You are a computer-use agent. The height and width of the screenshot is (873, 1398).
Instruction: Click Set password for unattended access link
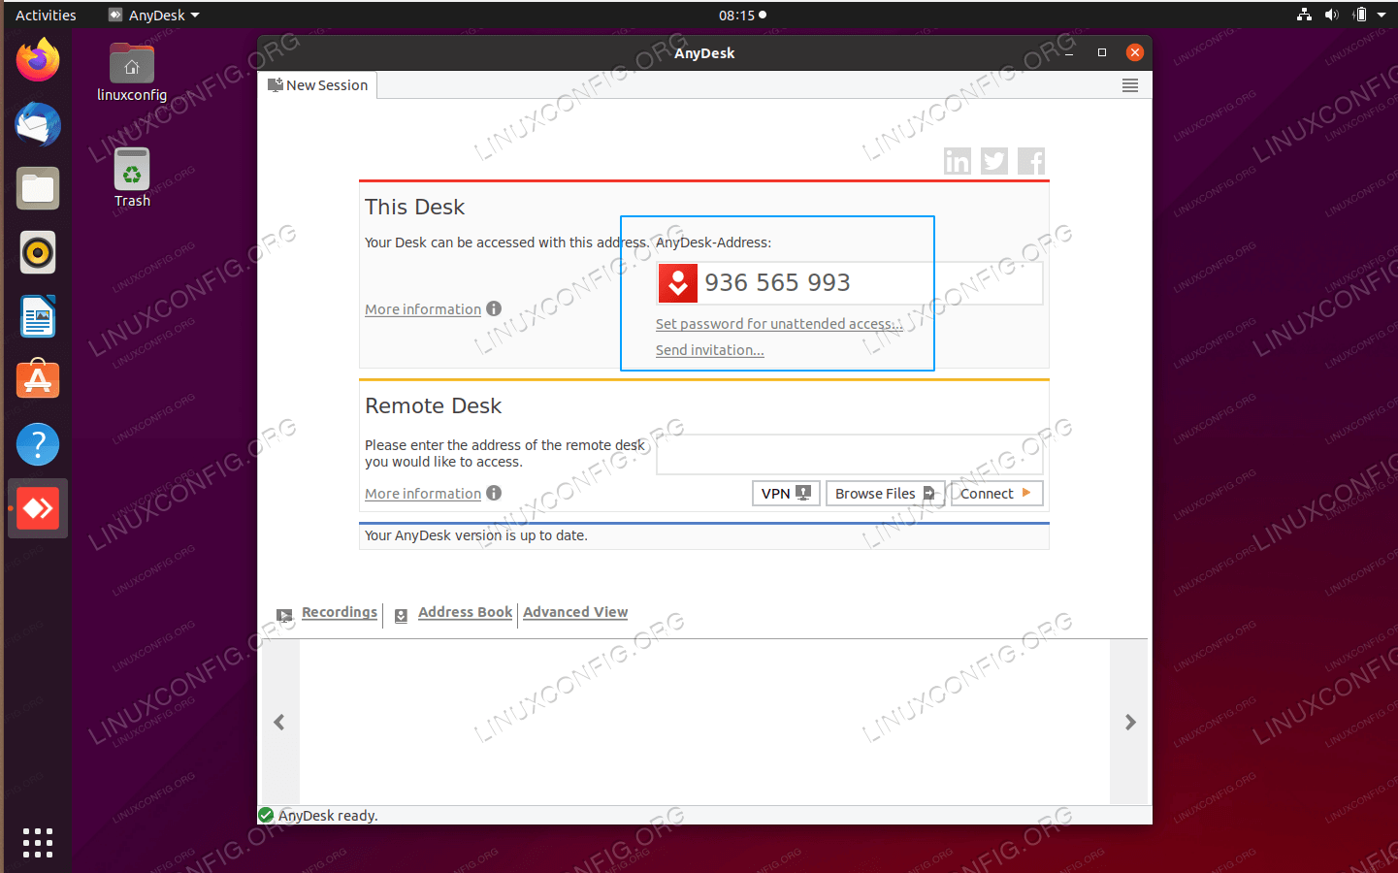click(x=779, y=324)
